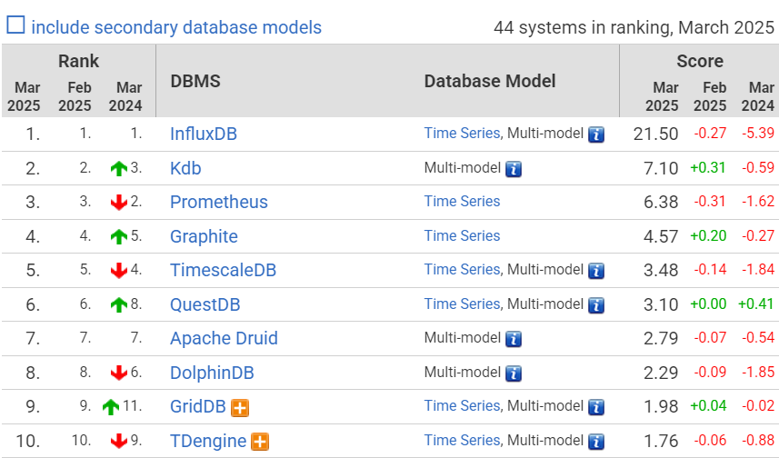Open the Graphite link
This screenshot has height=458, width=779.
[x=204, y=236]
